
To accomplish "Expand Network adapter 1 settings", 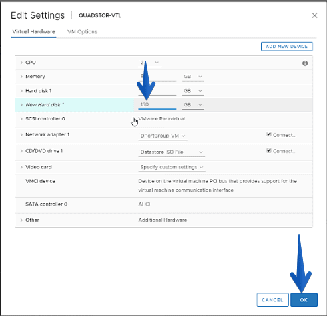I will coord(21,135).
